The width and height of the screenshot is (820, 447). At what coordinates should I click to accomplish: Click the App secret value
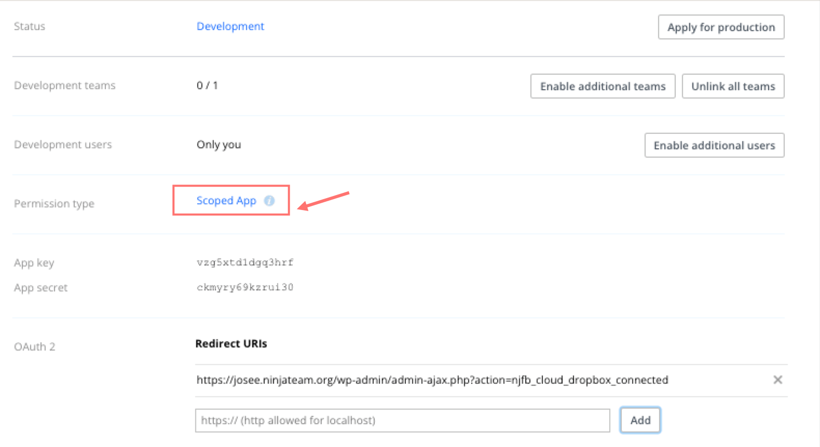(x=245, y=287)
